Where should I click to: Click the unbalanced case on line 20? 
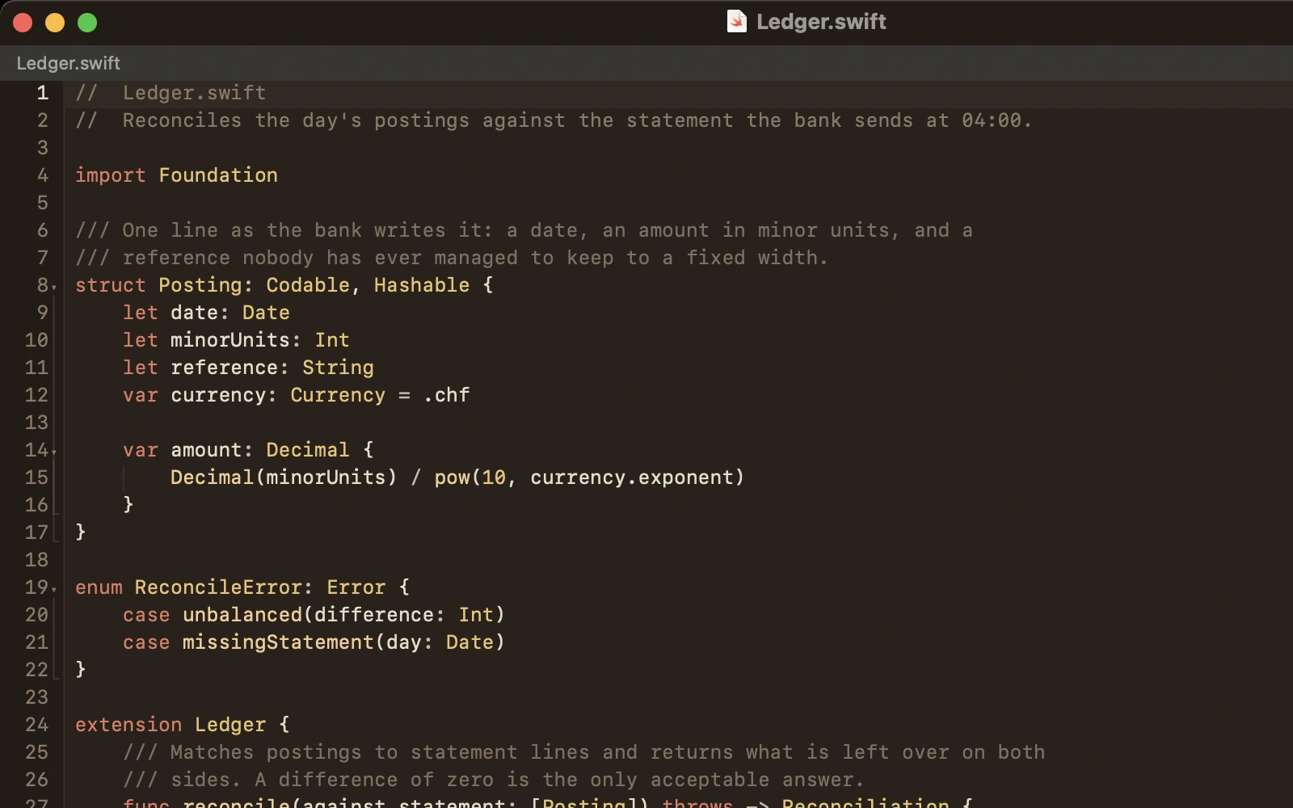(242, 615)
